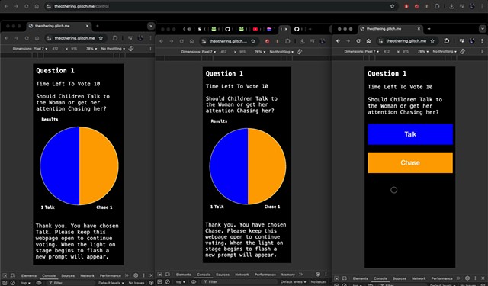
Task: Open downloads icon in middle browser window
Action: click(302, 41)
